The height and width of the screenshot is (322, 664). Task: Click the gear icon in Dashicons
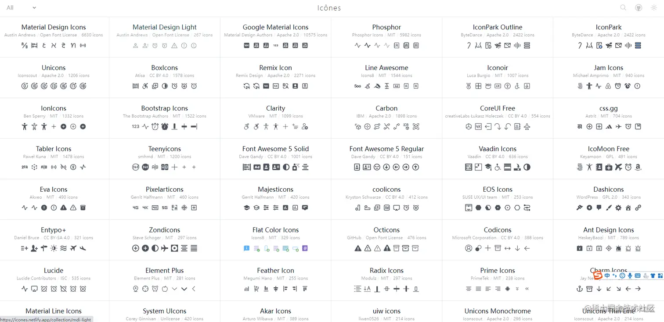pyautogui.click(x=618, y=208)
